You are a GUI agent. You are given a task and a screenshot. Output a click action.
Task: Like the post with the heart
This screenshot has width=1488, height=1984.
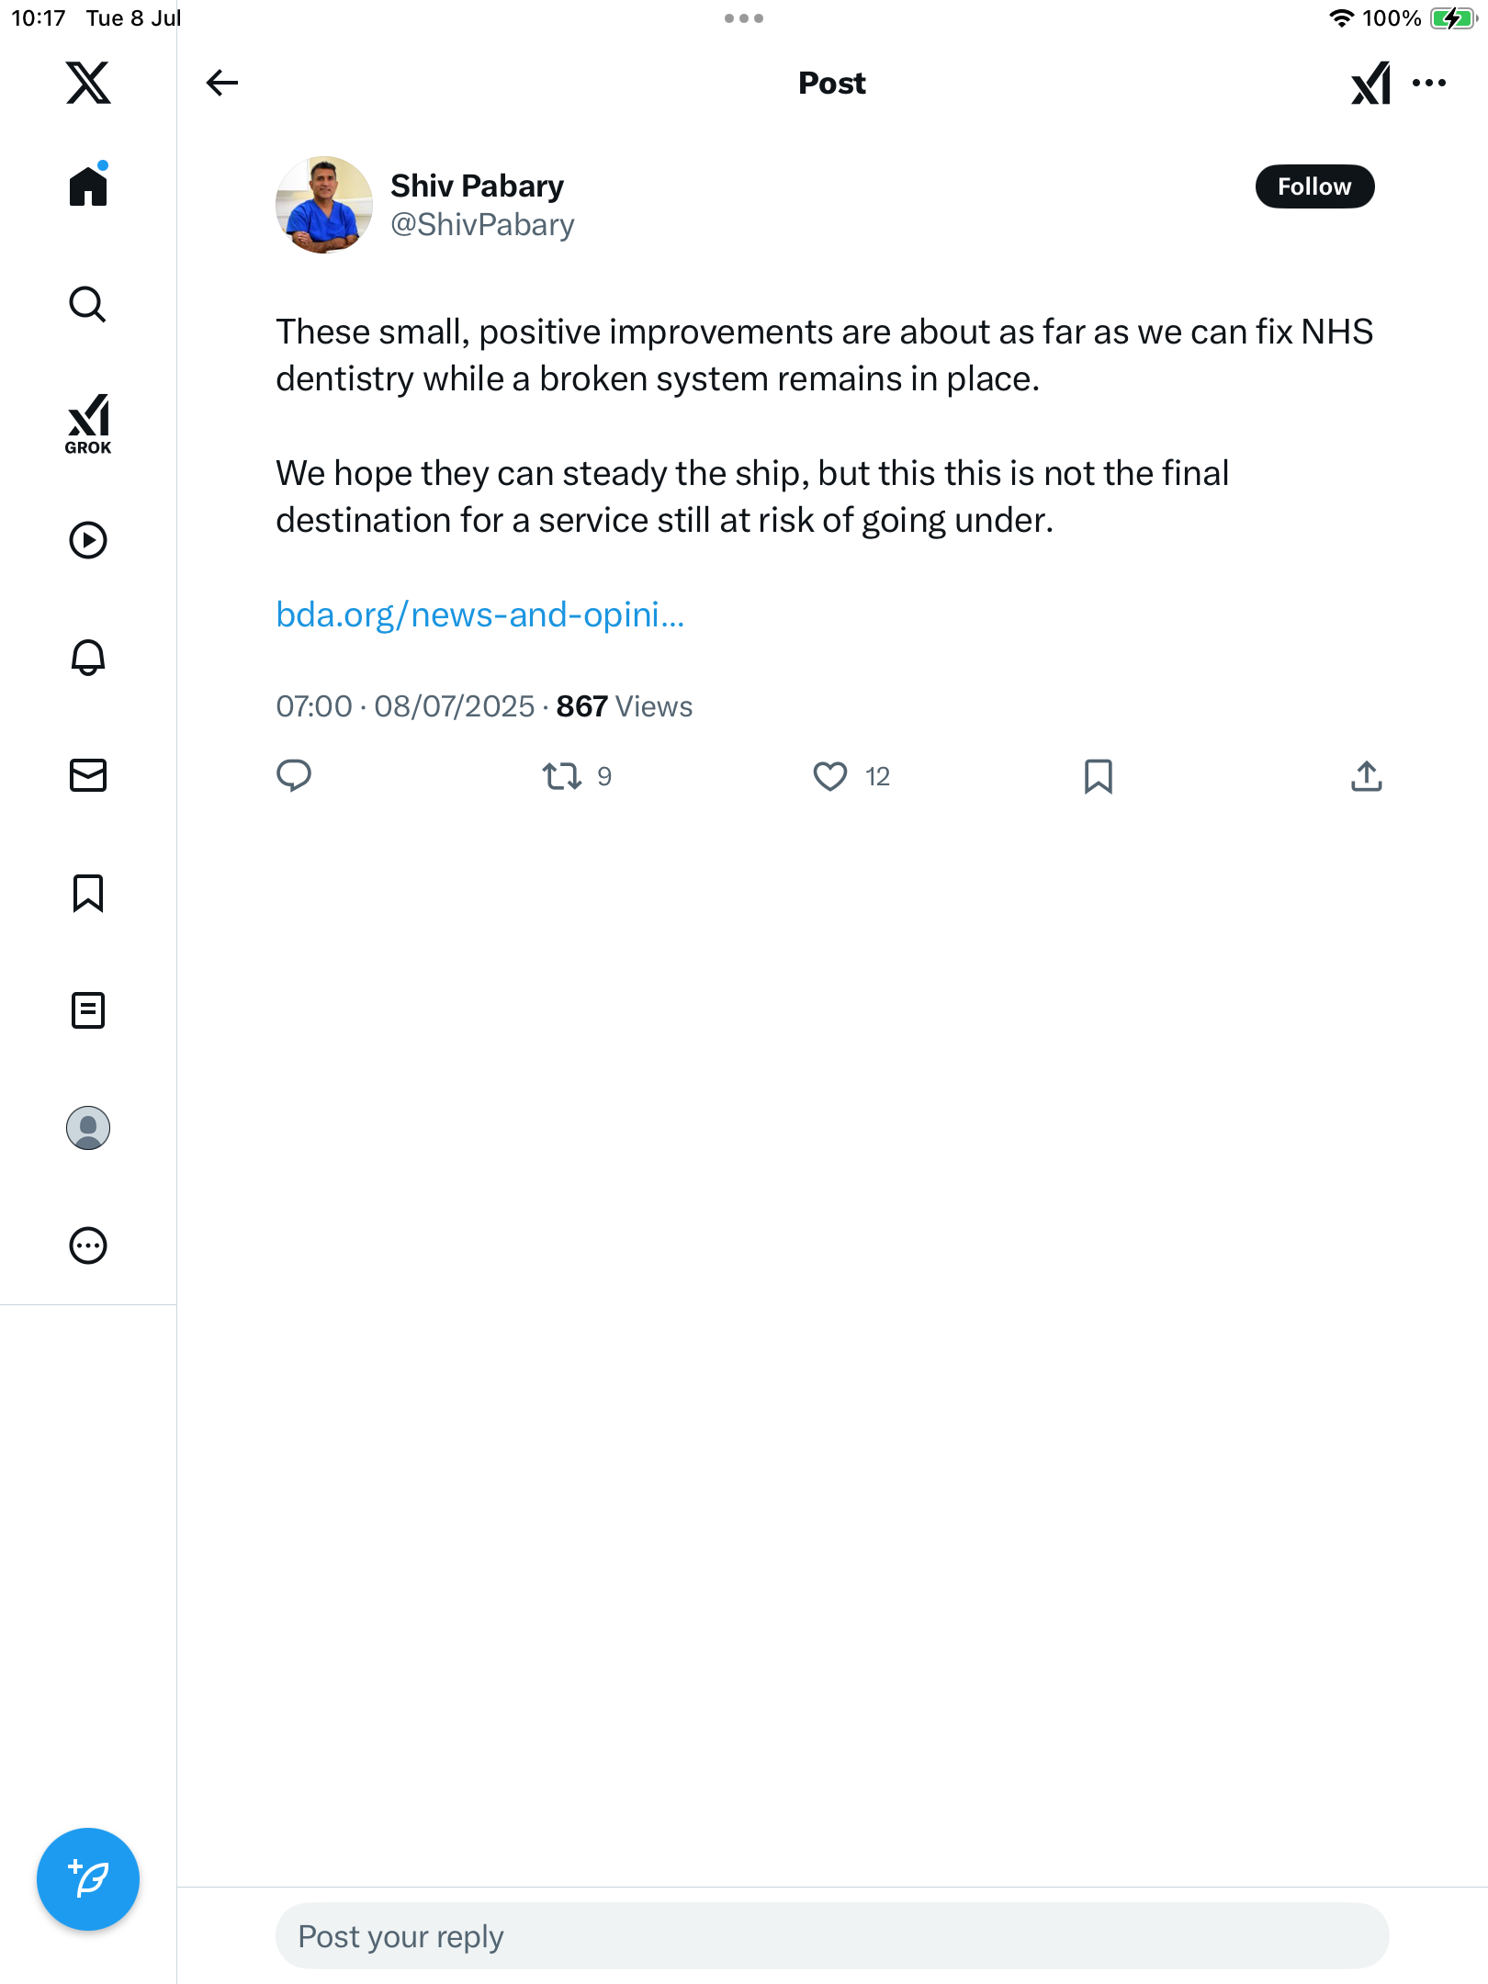pyautogui.click(x=830, y=777)
